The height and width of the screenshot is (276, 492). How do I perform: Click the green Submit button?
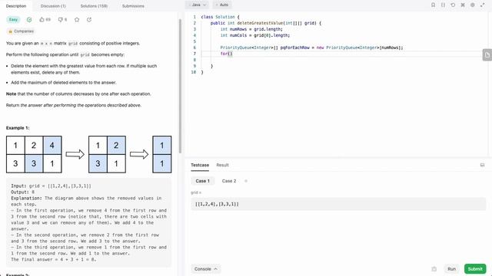point(475,269)
